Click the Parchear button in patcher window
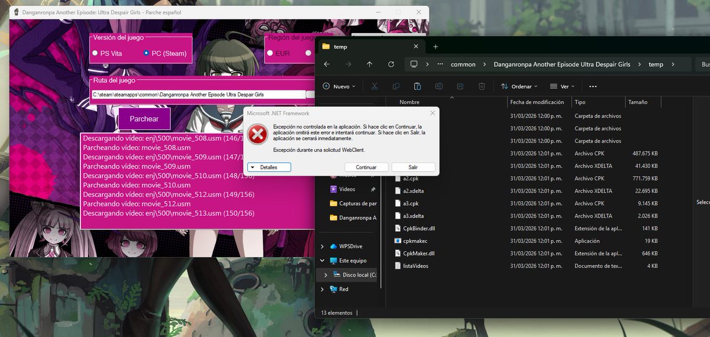The height and width of the screenshot is (337, 710). point(144,119)
